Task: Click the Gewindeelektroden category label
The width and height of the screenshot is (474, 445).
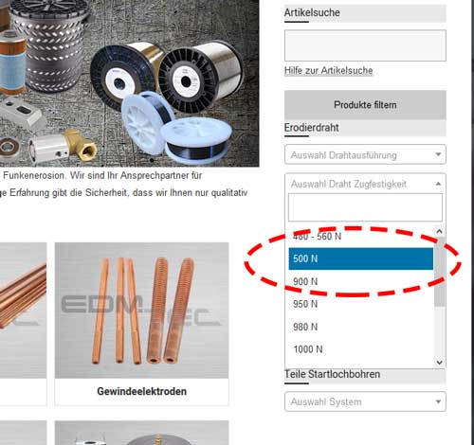Action: coord(141,391)
